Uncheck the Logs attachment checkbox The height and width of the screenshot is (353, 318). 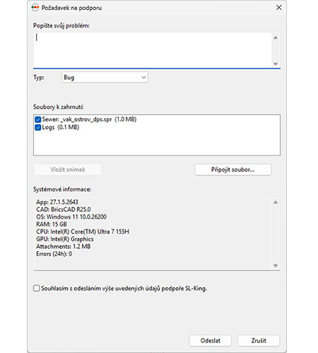37,128
